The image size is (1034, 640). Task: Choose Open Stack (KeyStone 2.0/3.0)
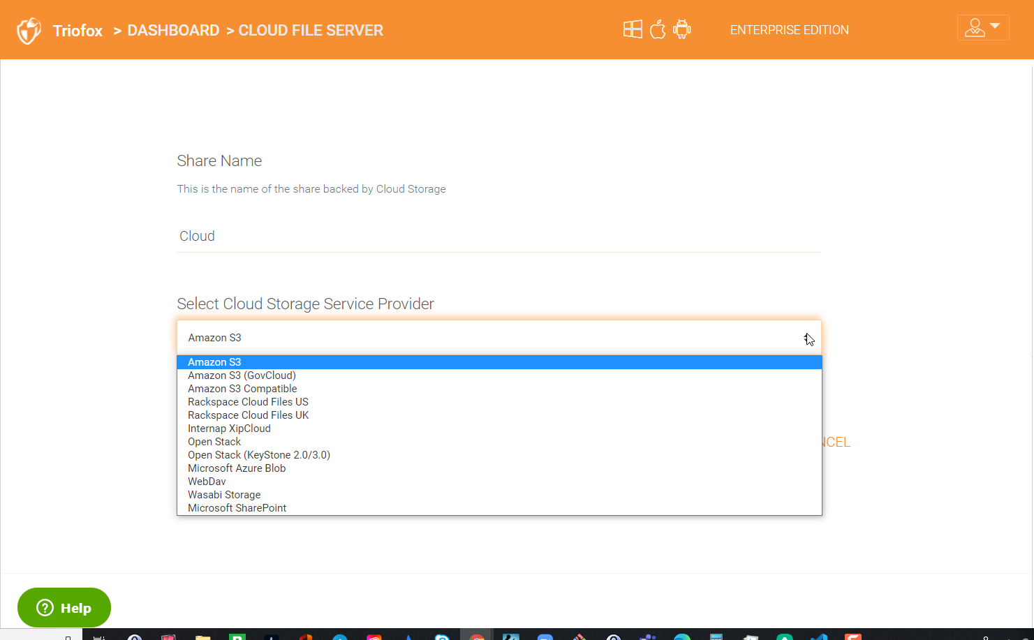coord(499,455)
